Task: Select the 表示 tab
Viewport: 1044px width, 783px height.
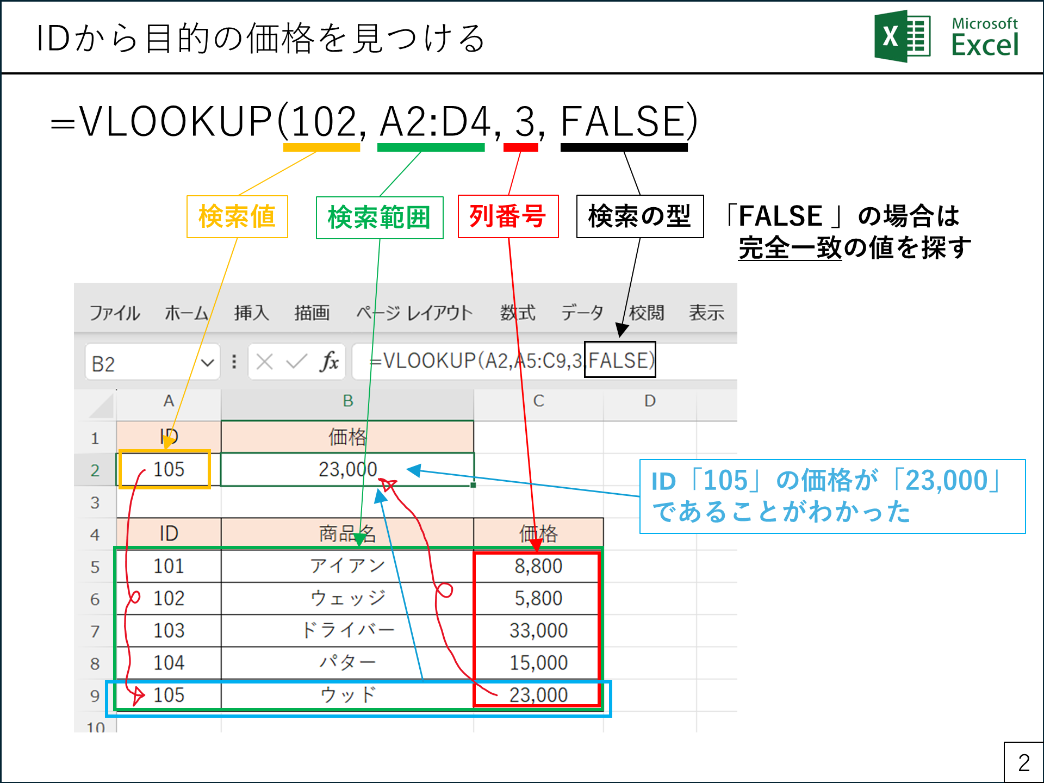Action: pos(706,313)
